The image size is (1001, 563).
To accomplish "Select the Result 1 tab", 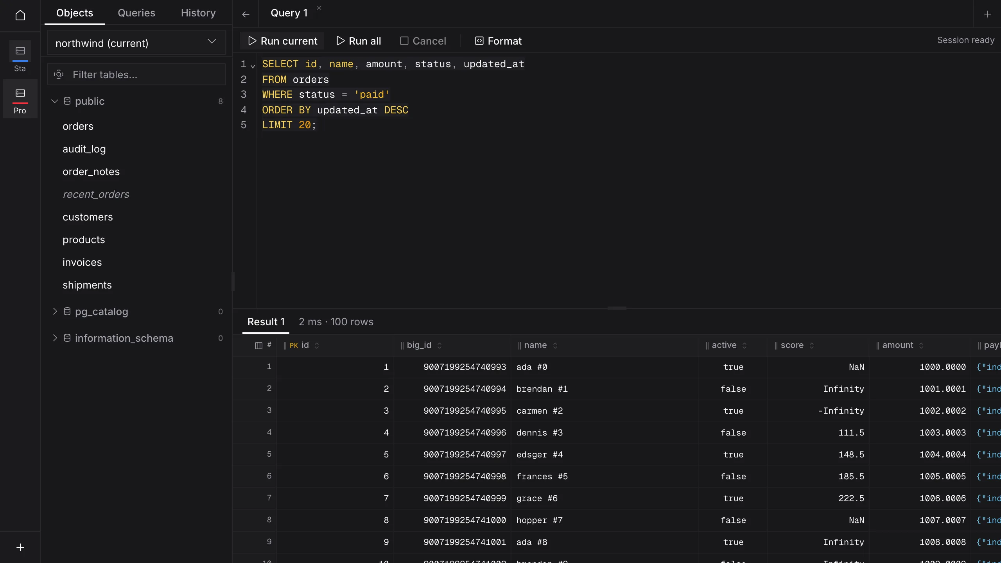I will [266, 322].
